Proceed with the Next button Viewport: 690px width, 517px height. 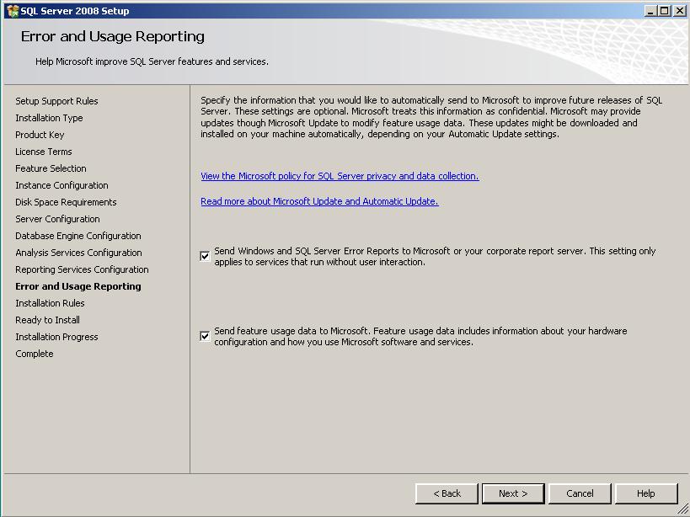click(513, 493)
